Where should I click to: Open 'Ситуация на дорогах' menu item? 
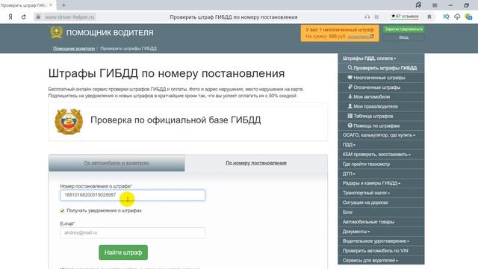pos(381,202)
